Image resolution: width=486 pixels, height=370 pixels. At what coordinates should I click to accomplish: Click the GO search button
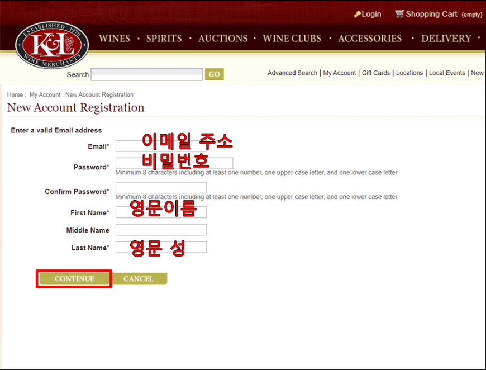point(214,74)
